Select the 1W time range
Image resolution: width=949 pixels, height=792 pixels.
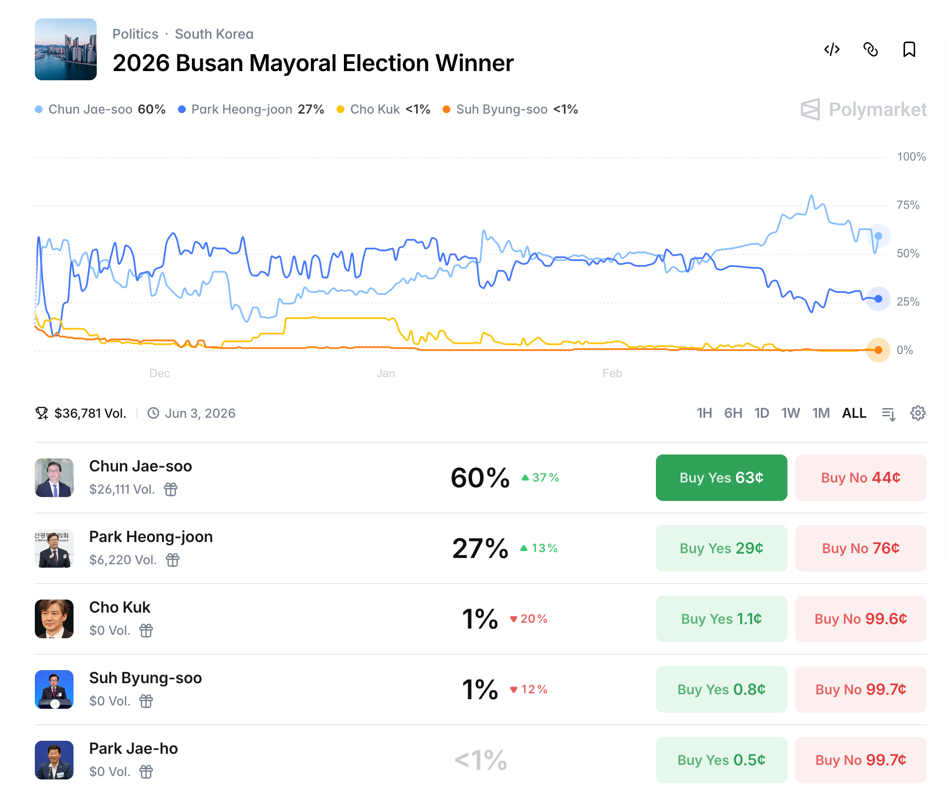click(x=790, y=413)
